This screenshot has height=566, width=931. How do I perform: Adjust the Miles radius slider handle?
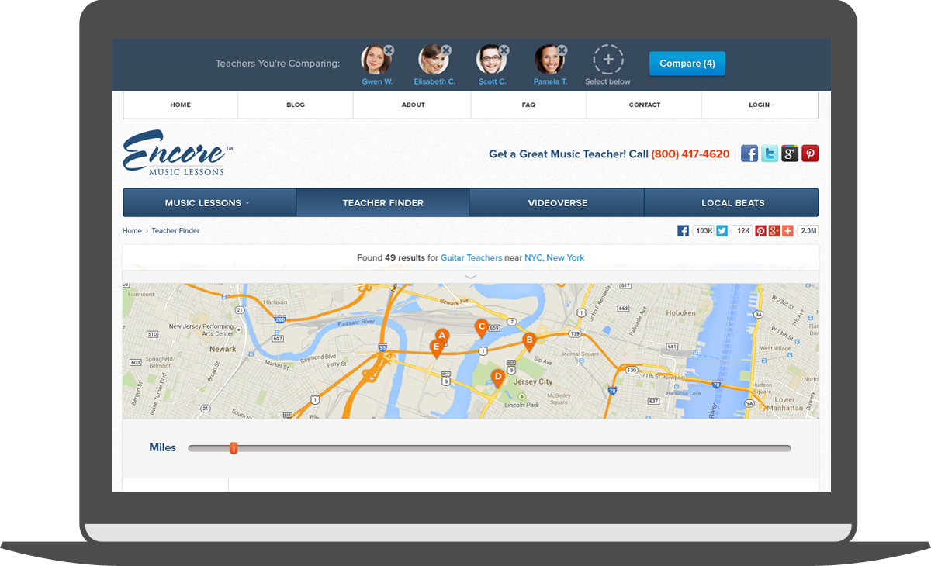pos(234,447)
